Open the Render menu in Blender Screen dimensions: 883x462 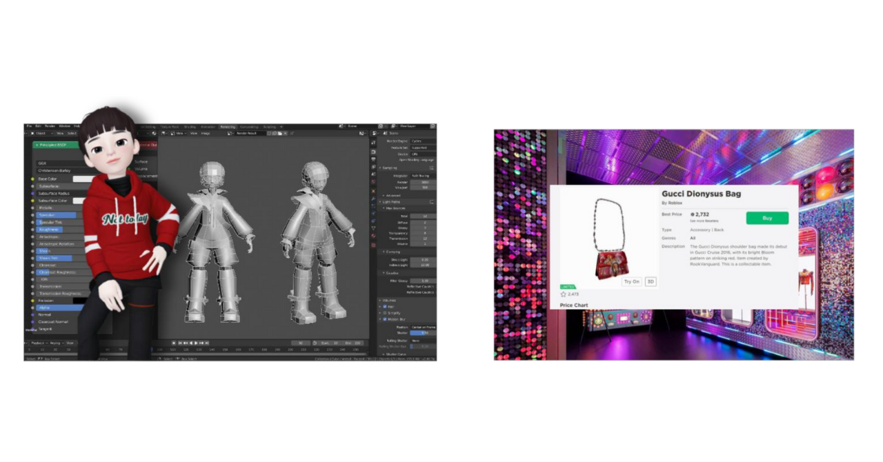click(50, 126)
